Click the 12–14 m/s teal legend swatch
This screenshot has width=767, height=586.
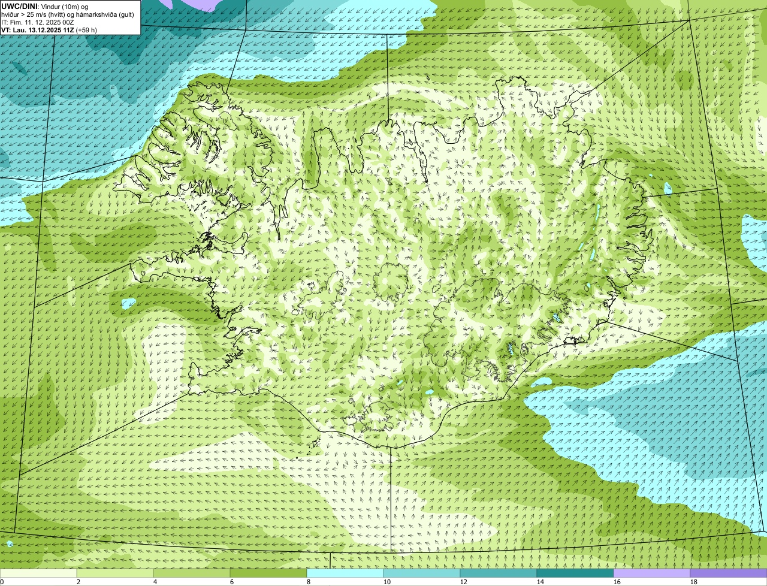[499, 573]
